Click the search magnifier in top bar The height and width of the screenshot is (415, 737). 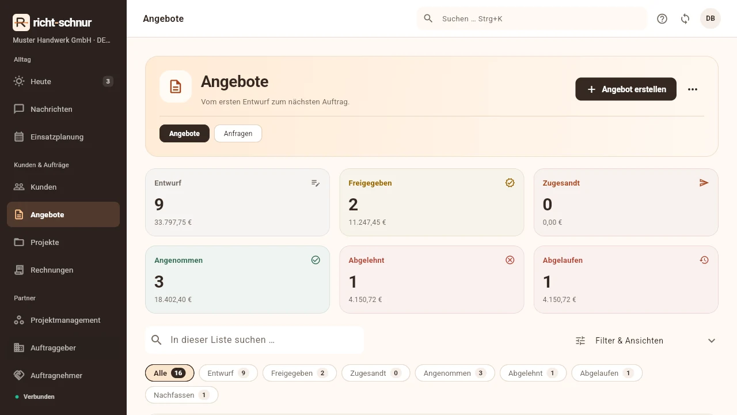428,18
